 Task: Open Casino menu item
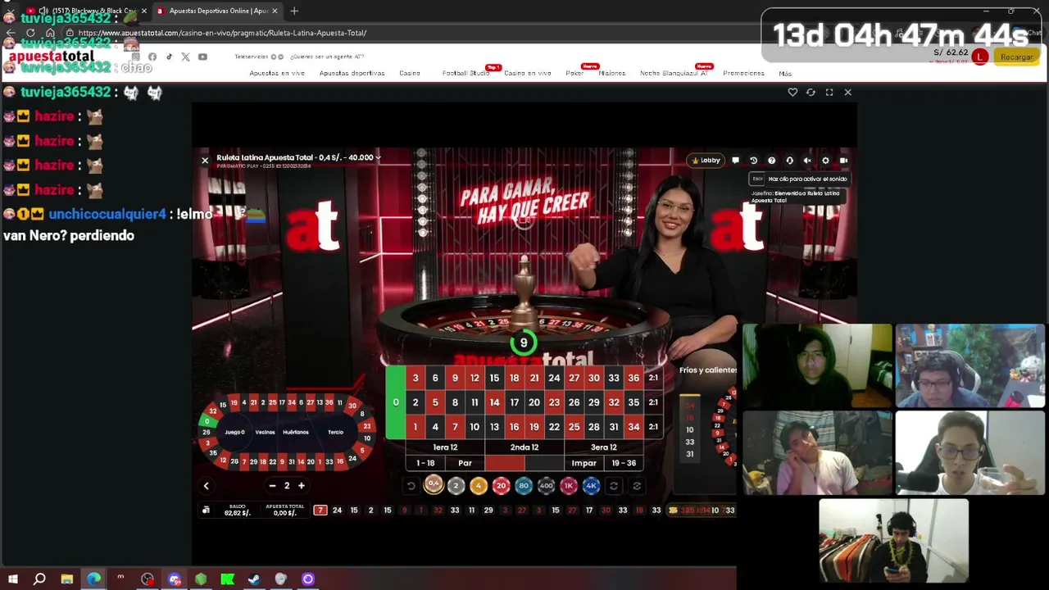[x=410, y=73]
